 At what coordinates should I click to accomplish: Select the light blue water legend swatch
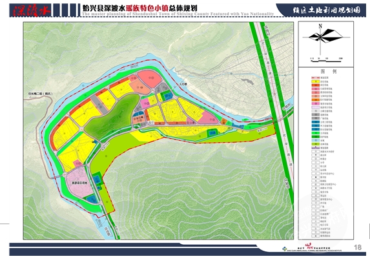pos(315,140)
